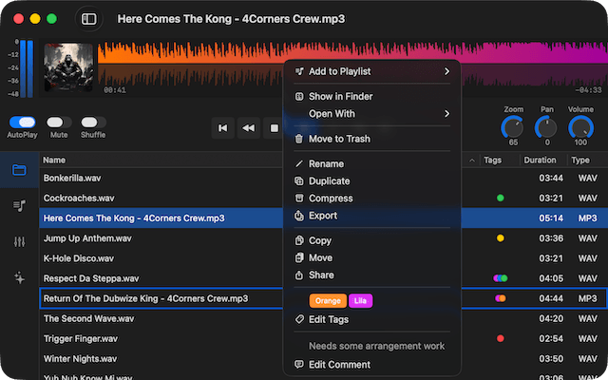Click tag dots on Return Of The Dubwize King row

pos(501,298)
